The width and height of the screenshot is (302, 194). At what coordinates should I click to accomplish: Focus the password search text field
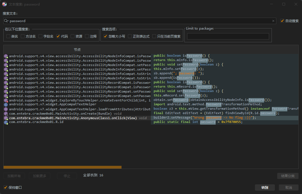[140, 21]
